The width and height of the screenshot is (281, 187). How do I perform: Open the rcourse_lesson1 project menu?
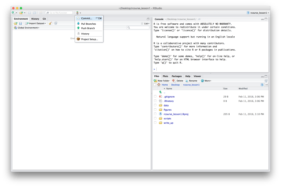pos(258,12)
